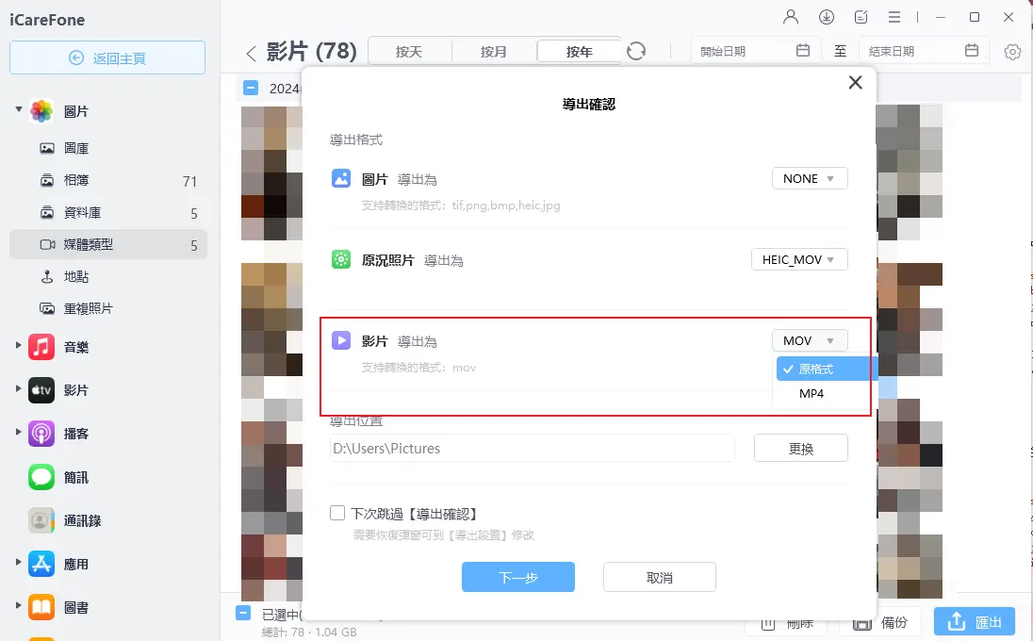The height and width of the screenshot is (641, 1033).
Task: Open the 圖片 export format dropdown set to NONE
Action: (809, 177)
